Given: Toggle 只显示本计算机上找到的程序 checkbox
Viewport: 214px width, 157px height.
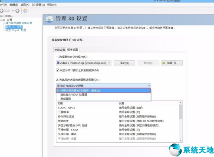Looking at the screenshot, I should click(58, 70).
